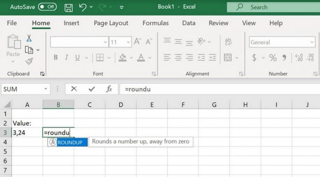Screen dimensions: 320x177
Task: Open Merge & Center dropdown arrow
Action: (x=237, y=58)
